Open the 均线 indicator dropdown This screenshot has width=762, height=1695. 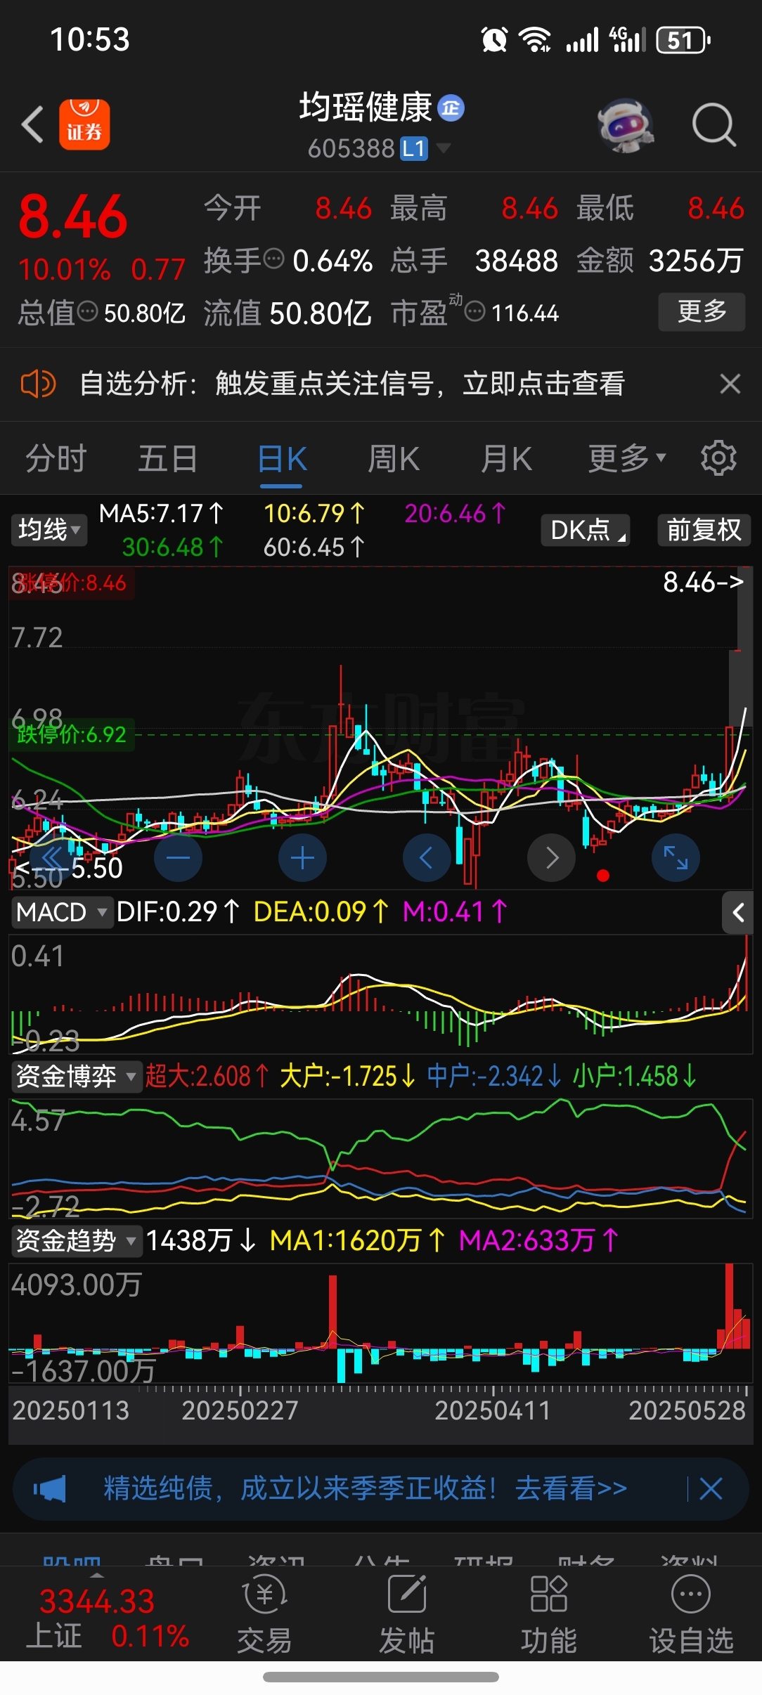49,530
